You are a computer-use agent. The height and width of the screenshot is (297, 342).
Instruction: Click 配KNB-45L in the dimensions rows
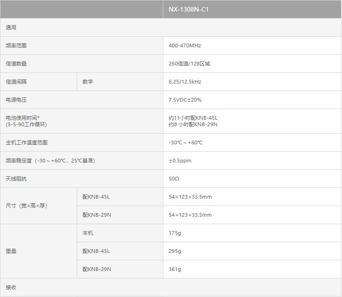tap(96, 197)
